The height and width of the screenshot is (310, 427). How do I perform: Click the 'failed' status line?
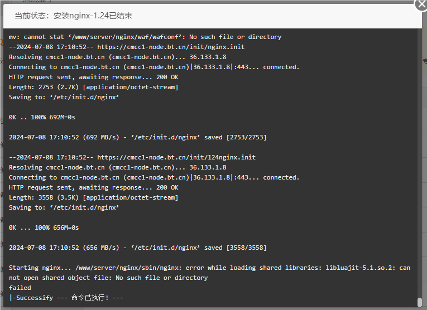(20, 288)
